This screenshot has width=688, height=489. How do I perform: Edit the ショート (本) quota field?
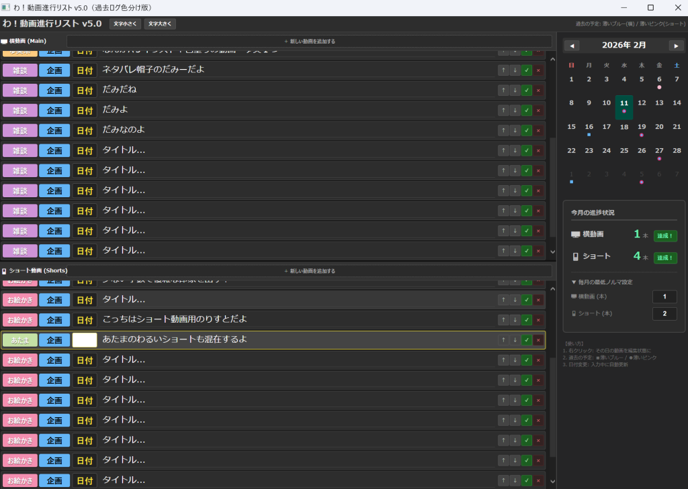(664, 314)
